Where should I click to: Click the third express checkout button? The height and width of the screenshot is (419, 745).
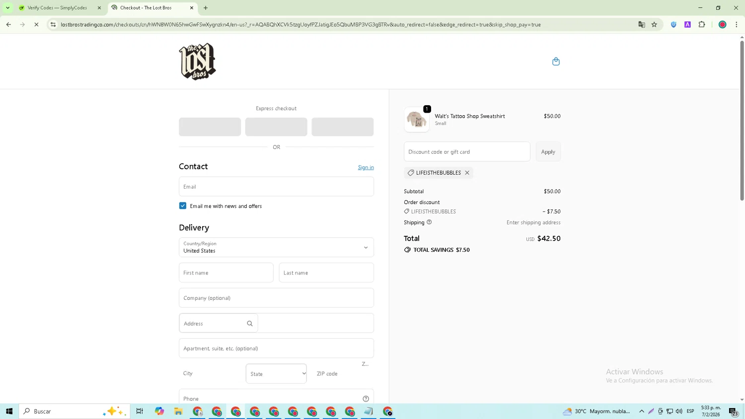[342, 127]
